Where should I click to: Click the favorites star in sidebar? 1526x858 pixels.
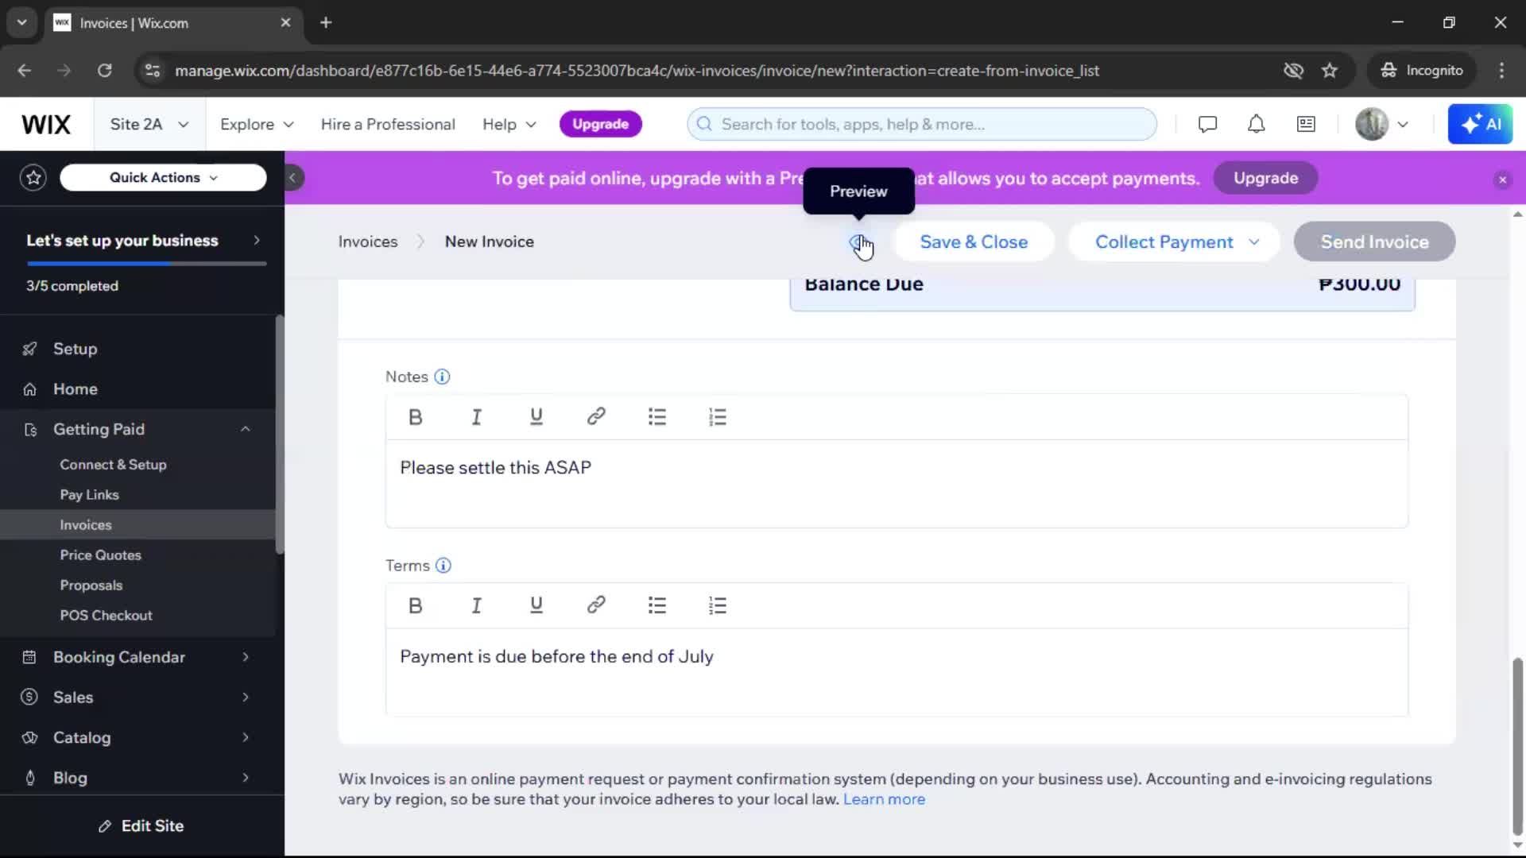click(33, 177)
